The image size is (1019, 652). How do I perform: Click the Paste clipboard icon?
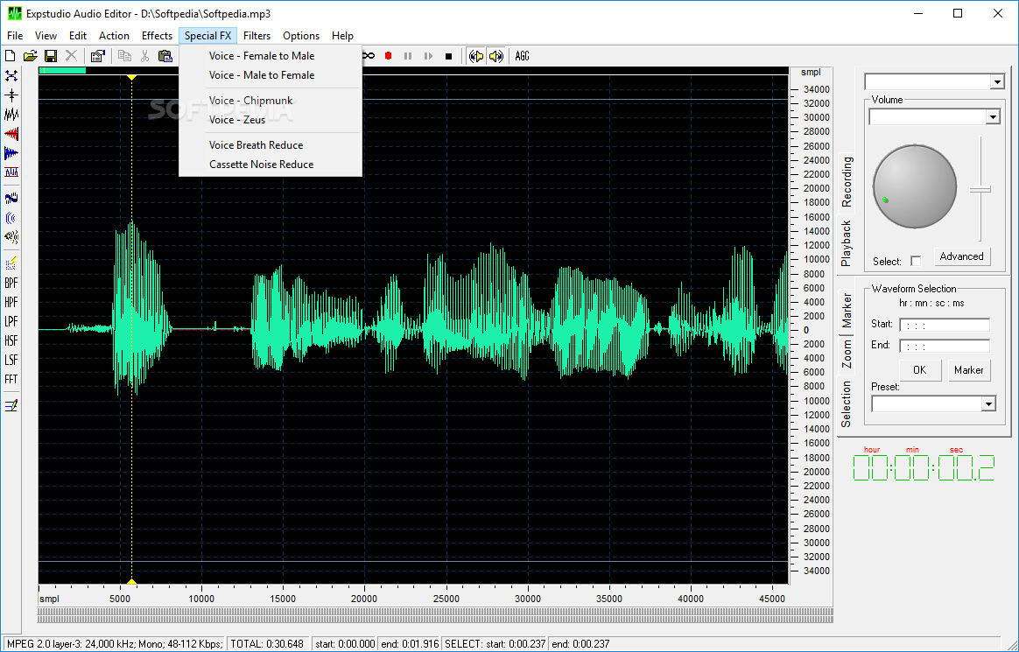coord(165,57)
